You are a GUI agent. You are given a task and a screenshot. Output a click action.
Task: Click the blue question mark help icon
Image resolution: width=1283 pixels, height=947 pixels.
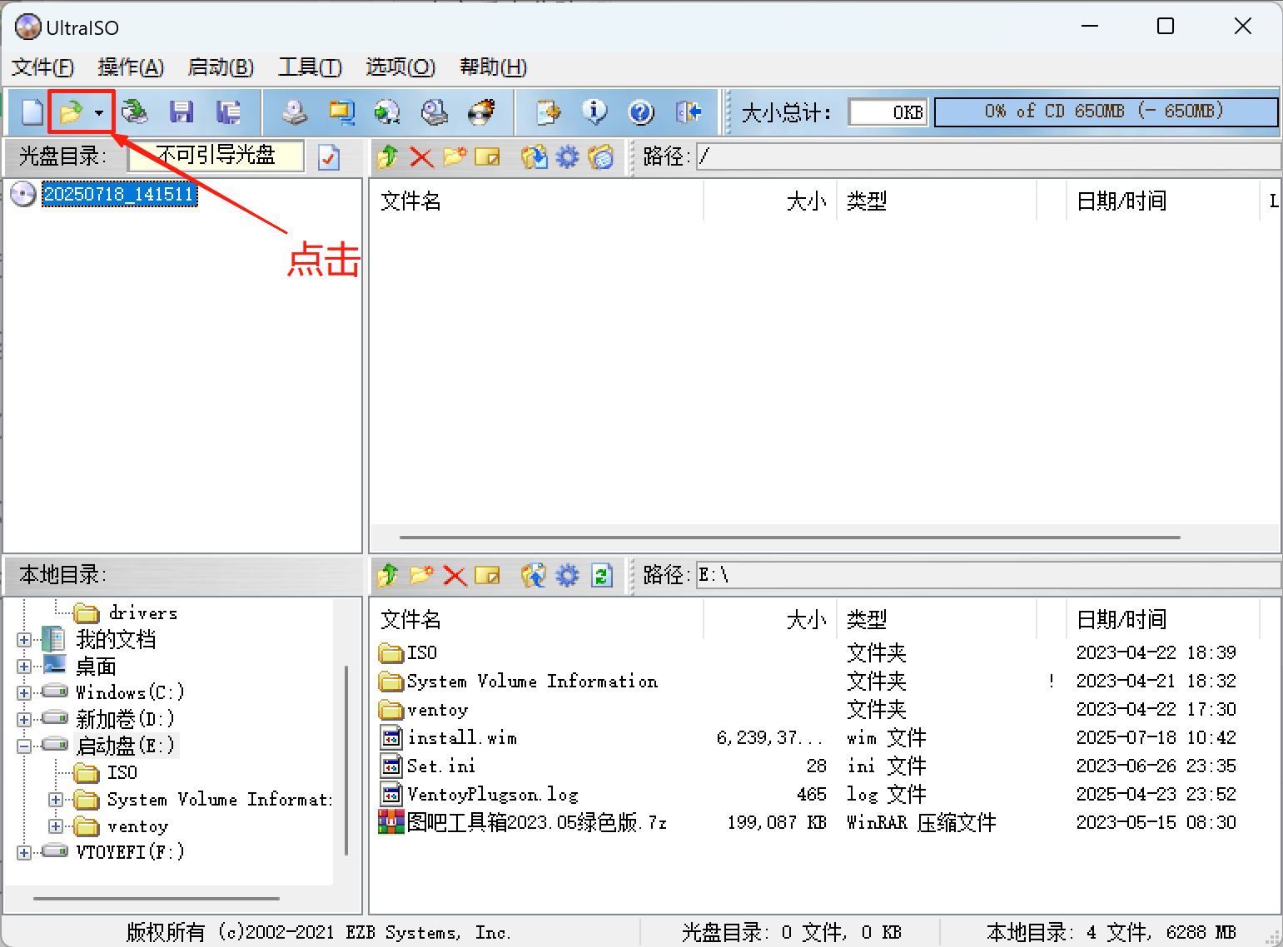click(x=640, y=112)
